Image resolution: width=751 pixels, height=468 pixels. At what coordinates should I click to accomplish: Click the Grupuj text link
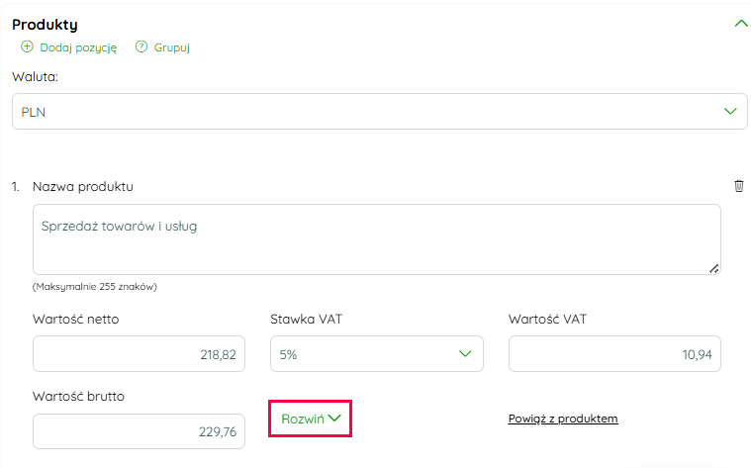(x=172, y=47)
